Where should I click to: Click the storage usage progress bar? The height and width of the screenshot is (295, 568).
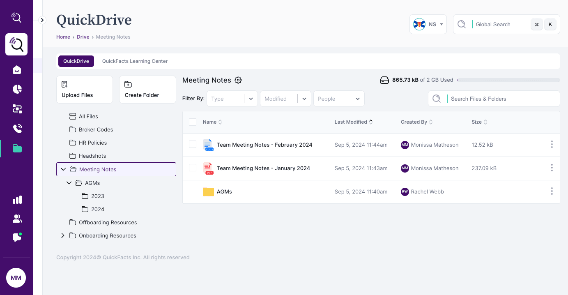coord(508,80)
